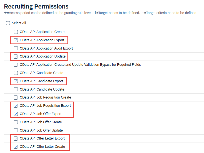Screen dimensions: 204x153
Task: Check OData API Job Offer Create
Action: tap(16, 122)
